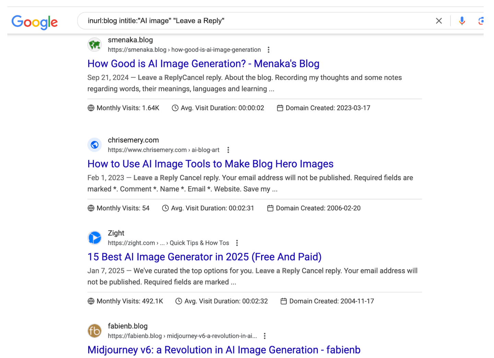Open more options for chrisemery.com result

tap(228, 150)
